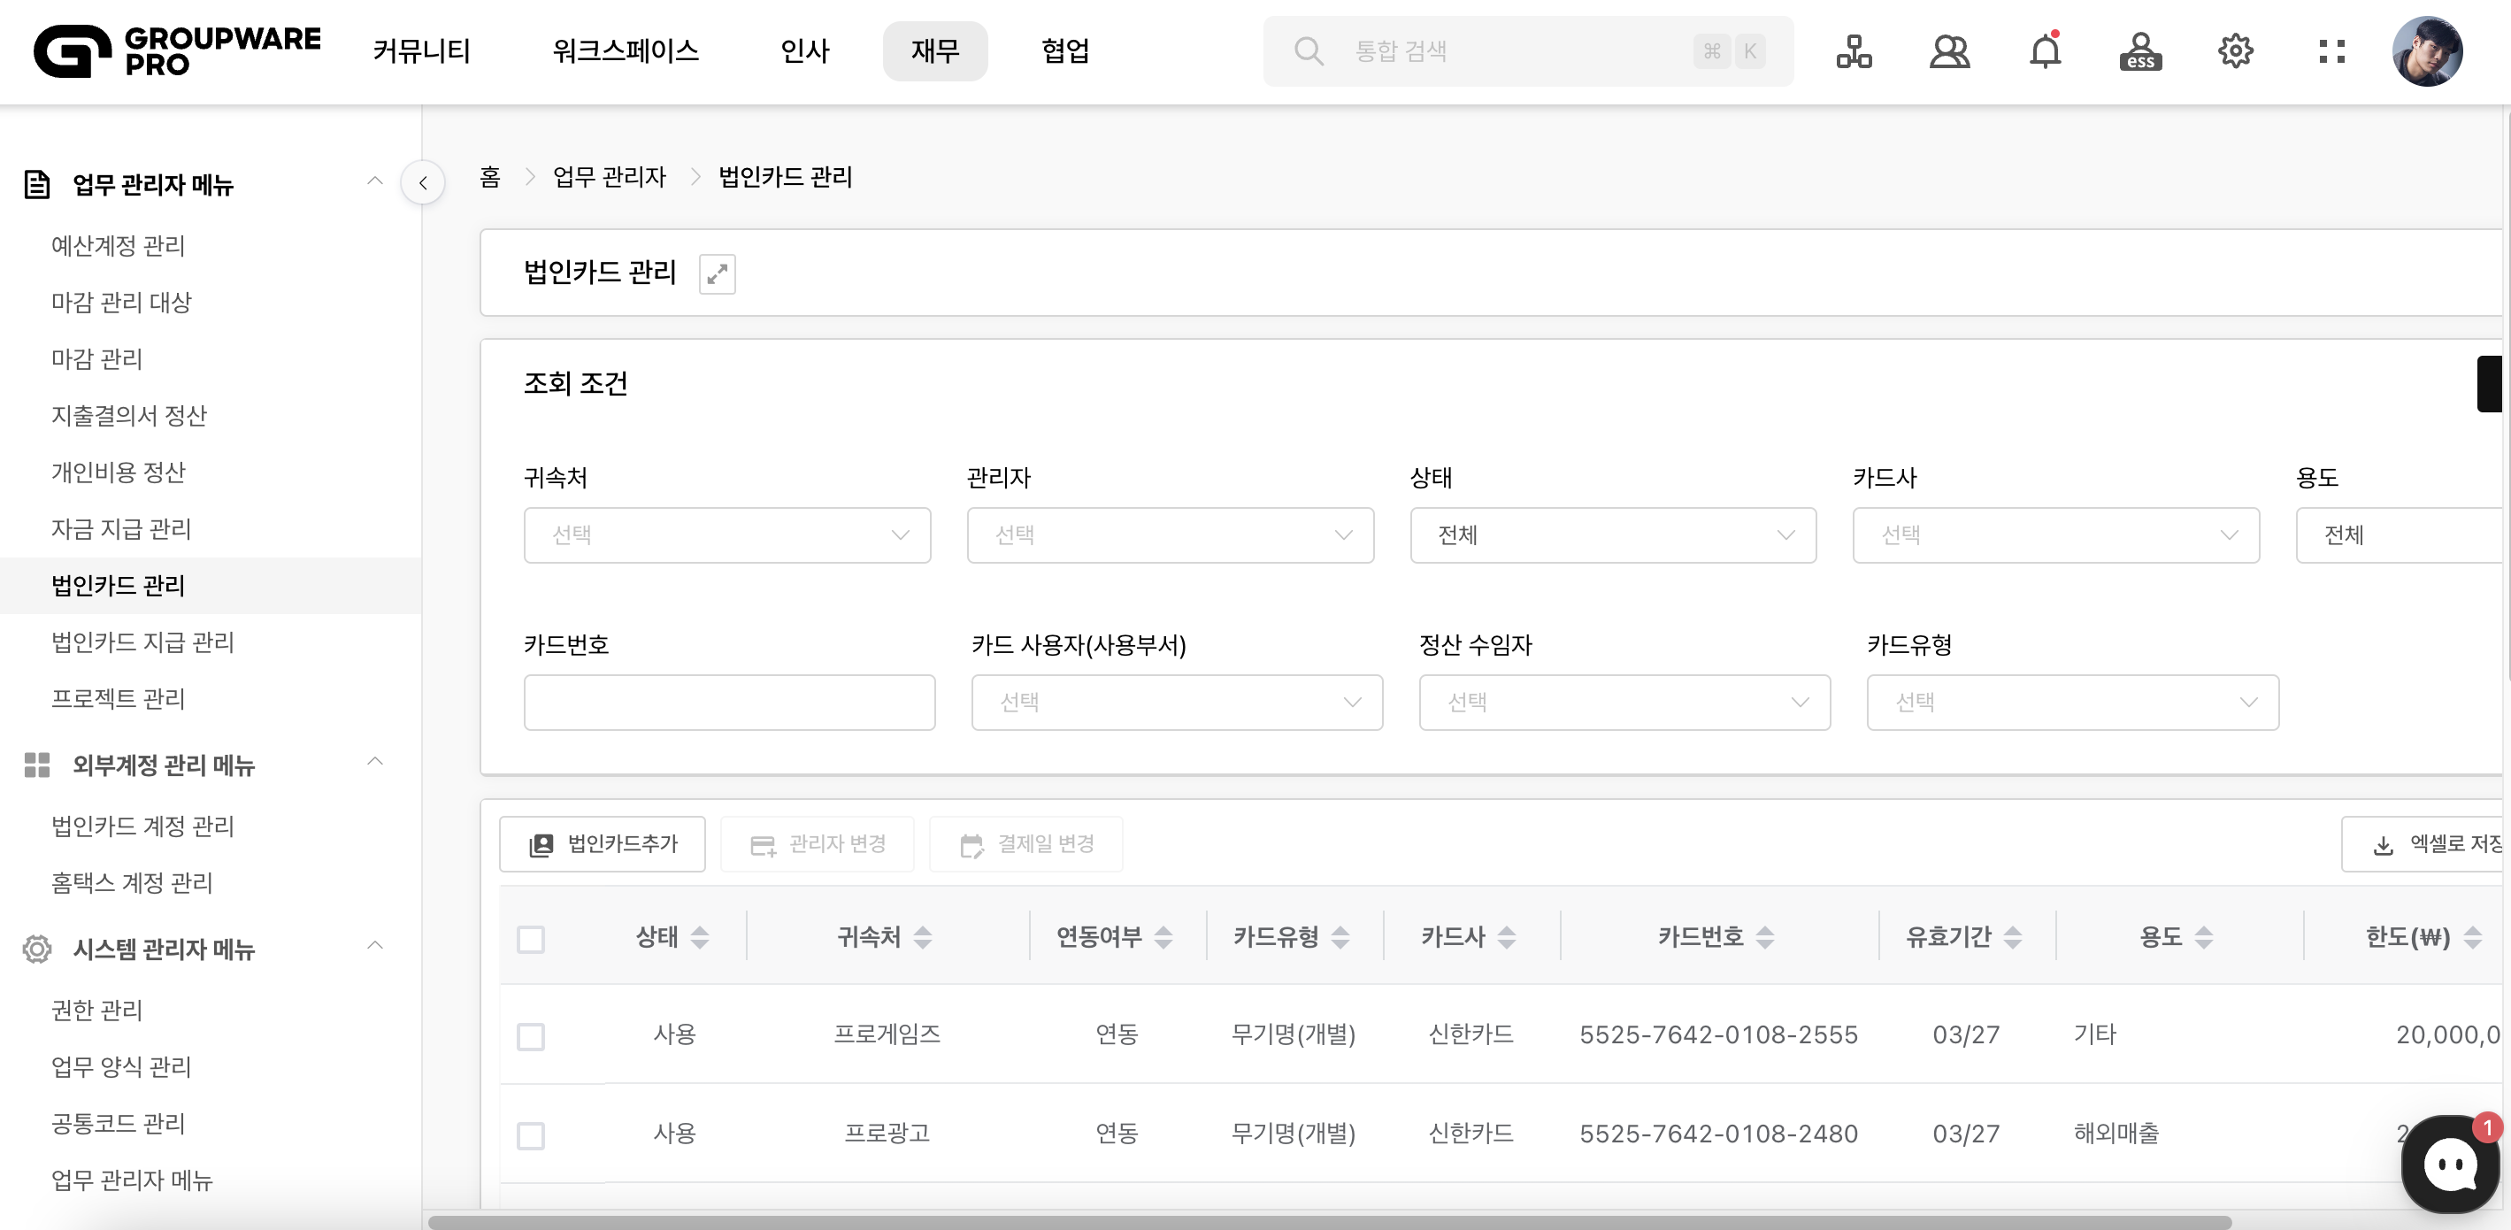Check the 프로광고 row checkbox
The height and width of the screenshot is (1230, 2511).
click(530, 1135)
